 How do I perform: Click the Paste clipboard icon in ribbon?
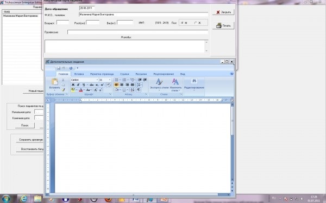pos(55,82)
